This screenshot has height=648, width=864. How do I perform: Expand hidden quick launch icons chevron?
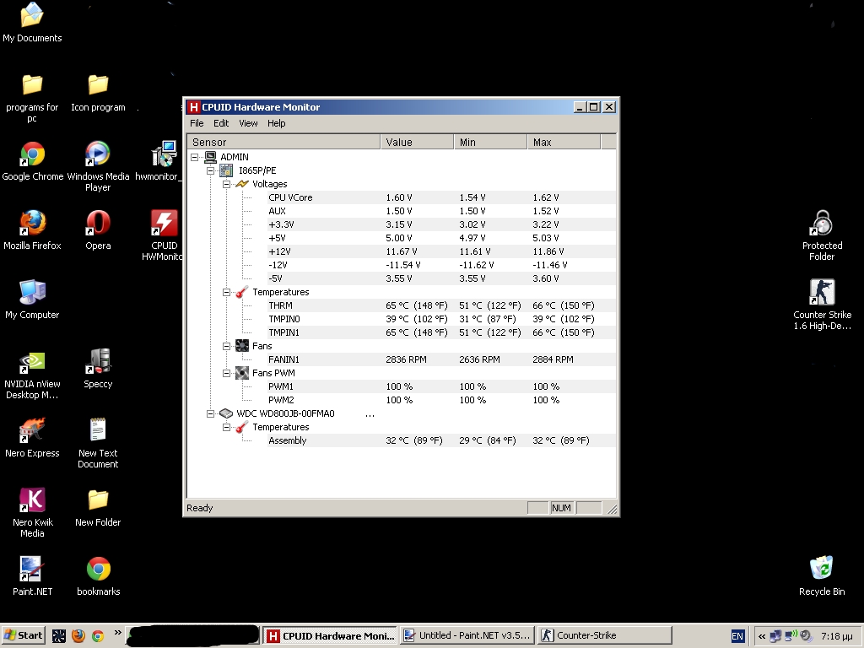(117, 633)
